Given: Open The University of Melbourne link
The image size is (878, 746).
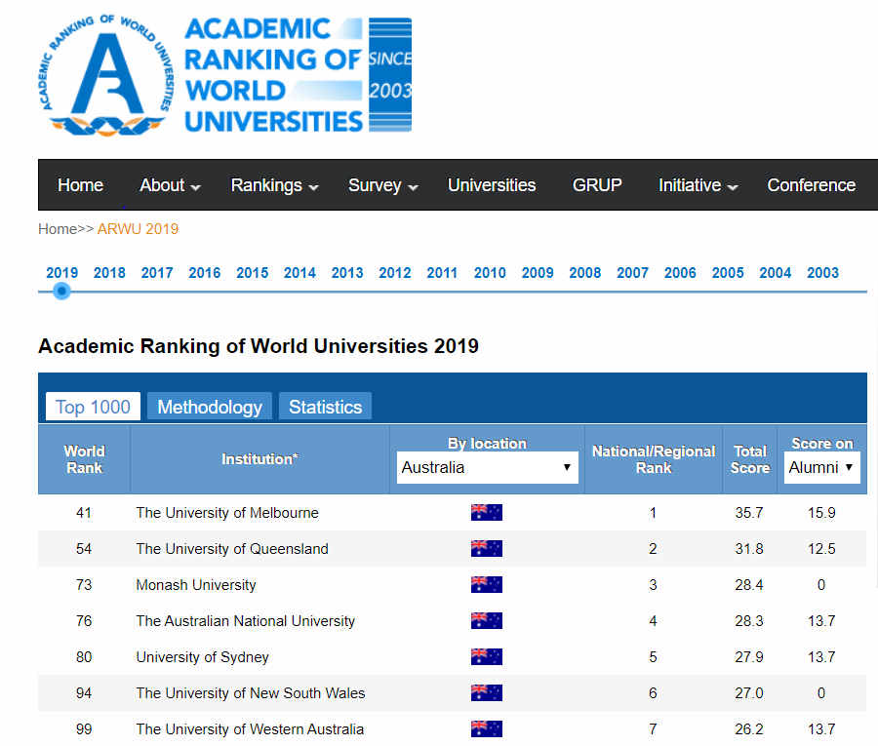Looking at the screenshot, I should pyautogui.click(x=227, y=513).
